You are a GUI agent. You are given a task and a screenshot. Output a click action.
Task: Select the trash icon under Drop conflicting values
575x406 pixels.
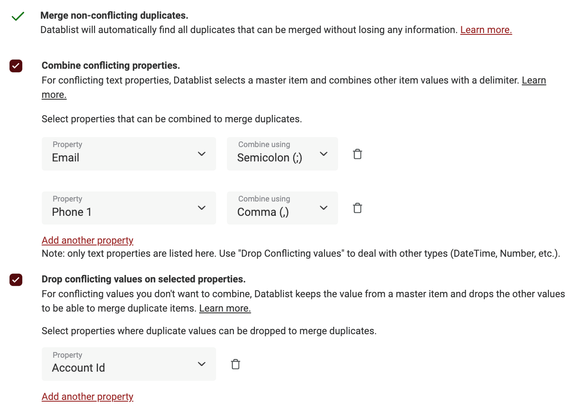coord(235,364)
